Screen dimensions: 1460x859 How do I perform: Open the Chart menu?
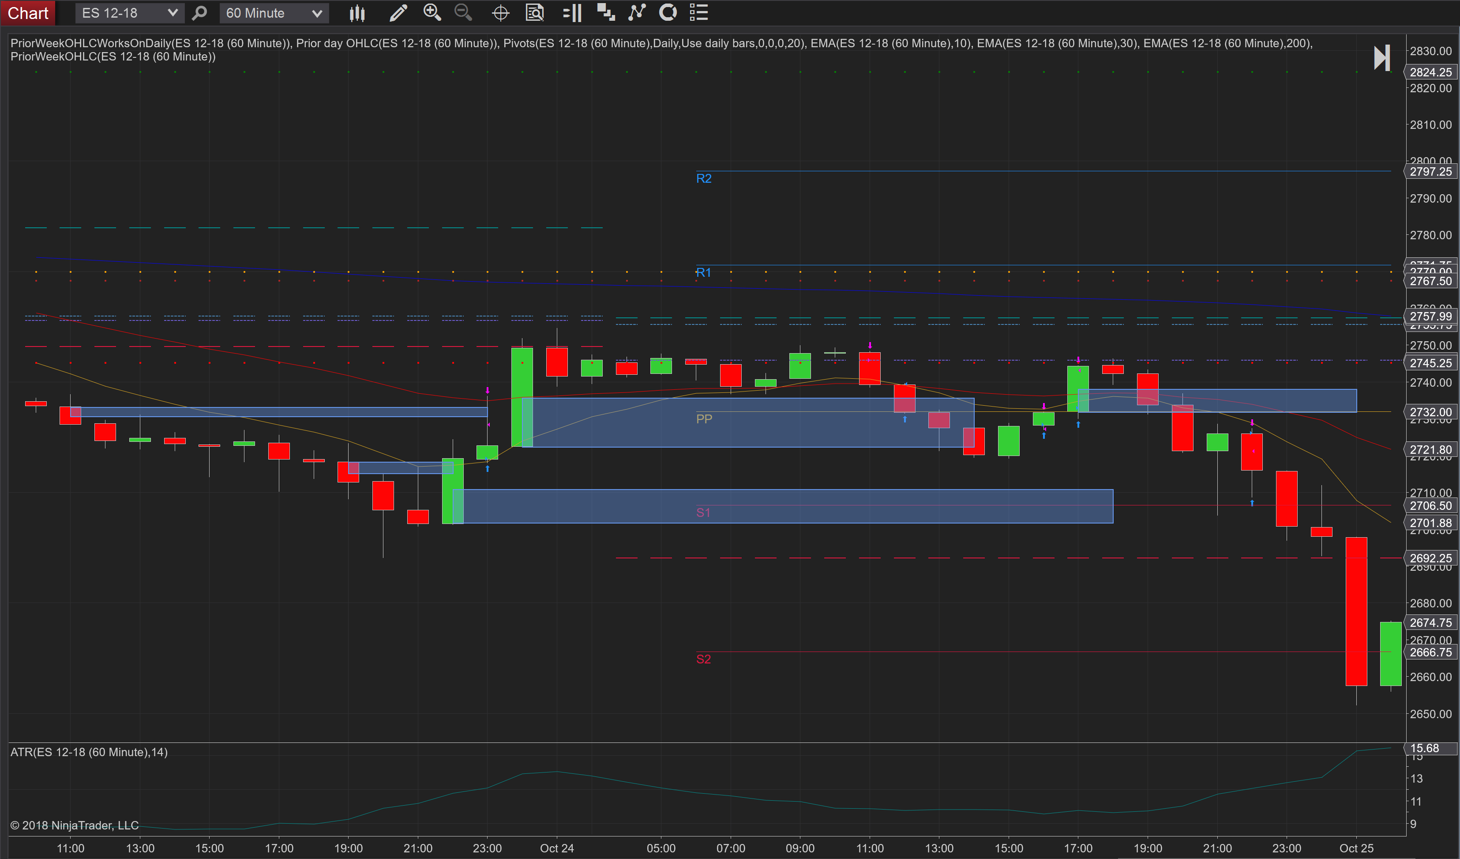(x=27, y=13)
